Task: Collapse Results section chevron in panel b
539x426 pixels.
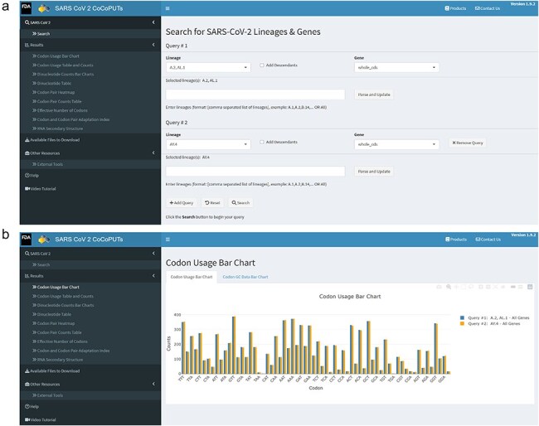Action: pos(153,275)
